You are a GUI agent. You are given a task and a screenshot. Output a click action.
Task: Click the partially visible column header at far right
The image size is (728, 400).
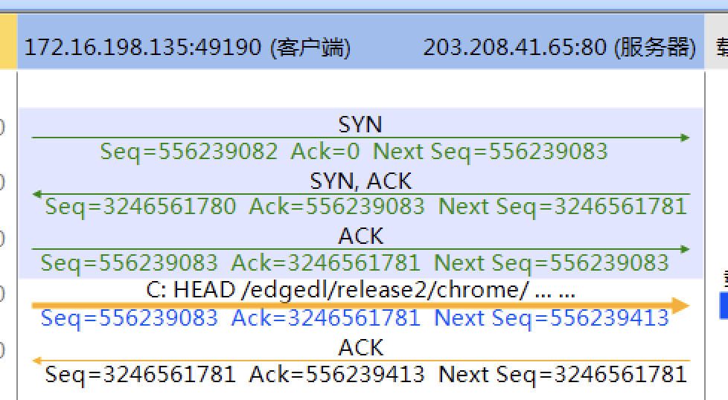point(721,48)
